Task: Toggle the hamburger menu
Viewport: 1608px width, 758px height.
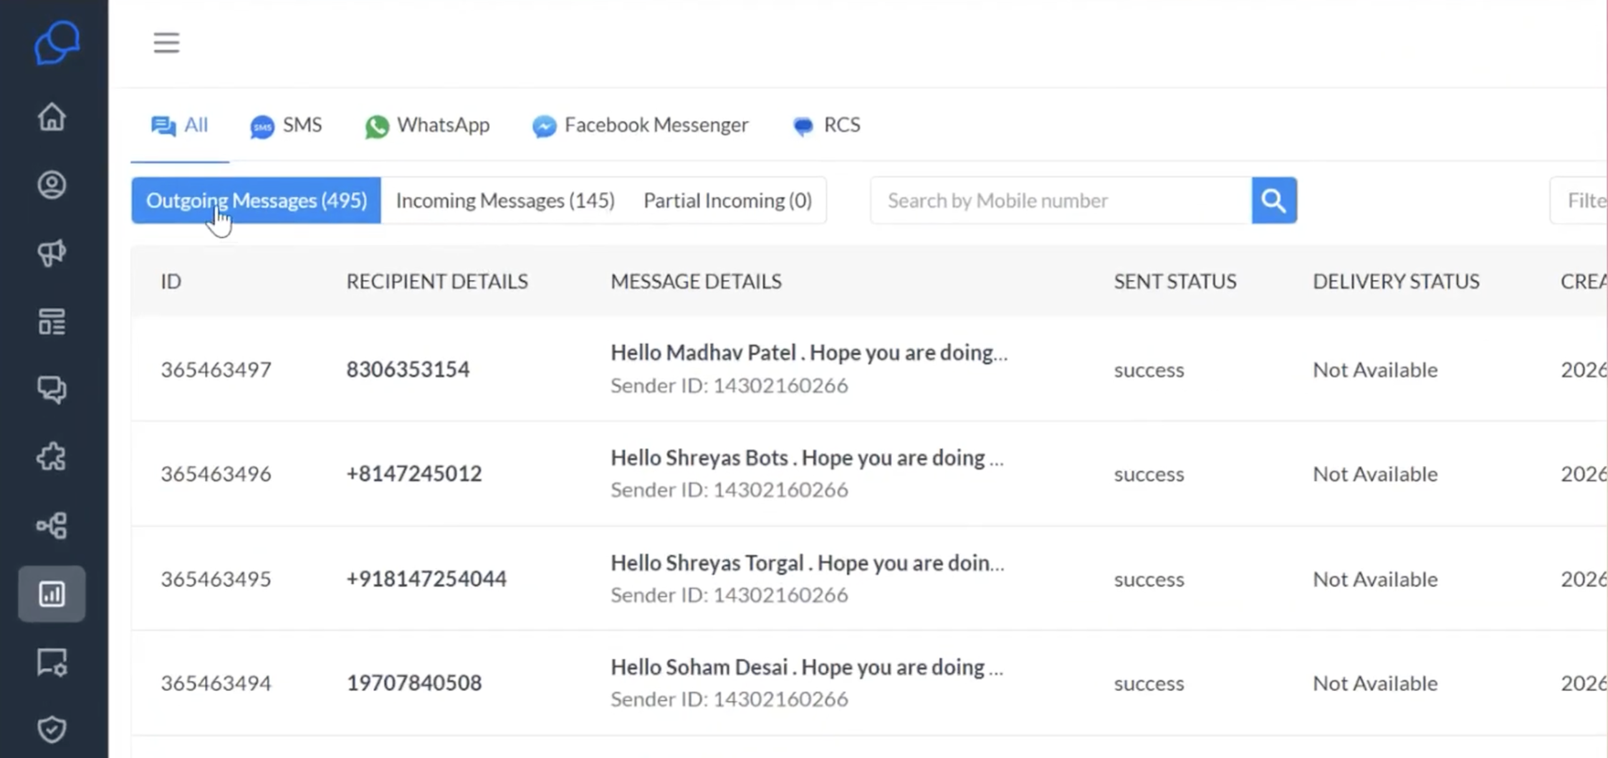Action: coord(166,42)
